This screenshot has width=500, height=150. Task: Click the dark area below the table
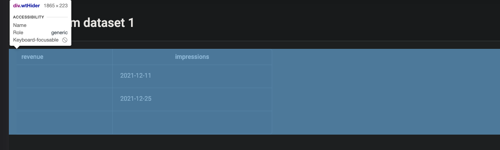pyautogui.click(x=254, y=142)
